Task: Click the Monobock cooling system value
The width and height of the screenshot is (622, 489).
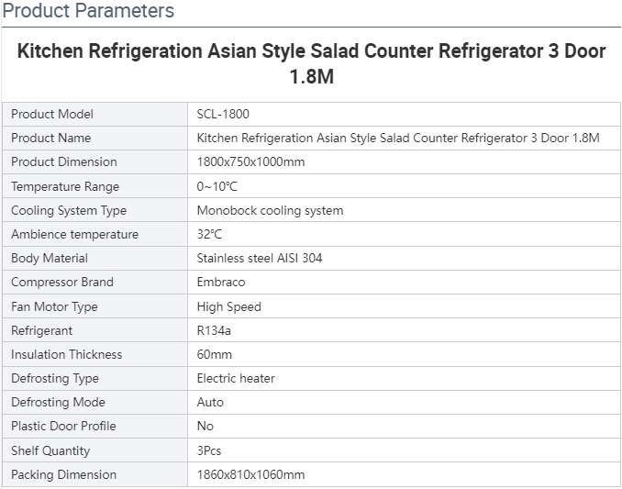Action: coord(270,210)
